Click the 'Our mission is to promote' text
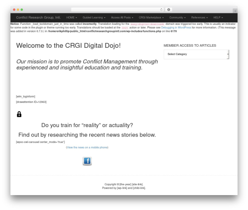The image size is (248, 210). click(x=87, y=65)
